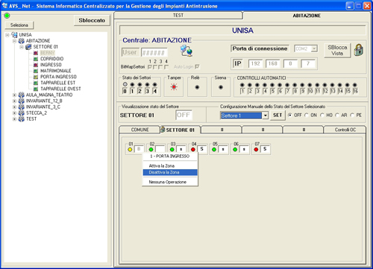Expand the TEST tree node
Image resolution: width=373 pixels, height=269 pixels.
(14, 119)
